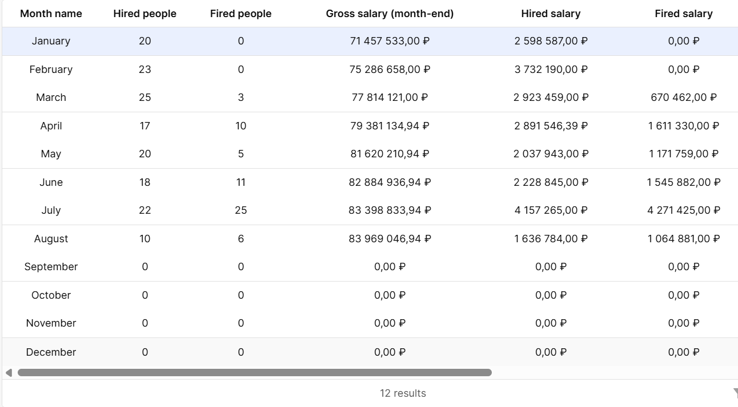
Task: Click August fired salary 1 064 881,00 ₽
Action: pos(683,239)
